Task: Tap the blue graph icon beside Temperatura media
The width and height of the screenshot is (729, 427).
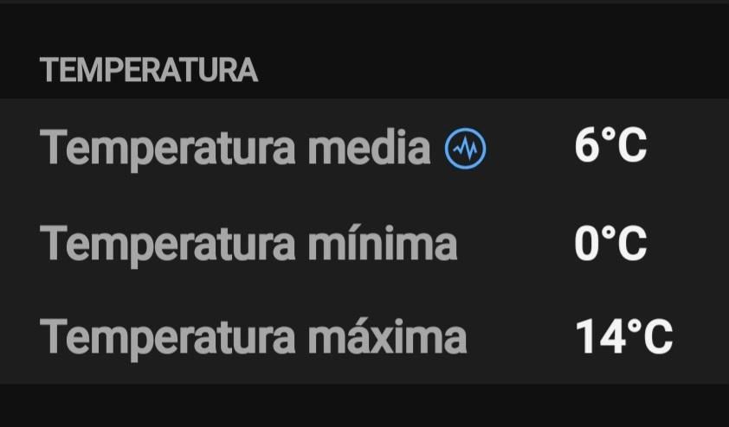Action: 466,150
